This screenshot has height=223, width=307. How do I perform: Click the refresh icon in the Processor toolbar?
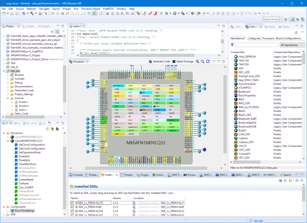tap(208, 61)
